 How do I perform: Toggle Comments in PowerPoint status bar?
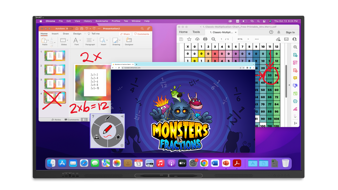pyautogui.click(x=72, y=119)
